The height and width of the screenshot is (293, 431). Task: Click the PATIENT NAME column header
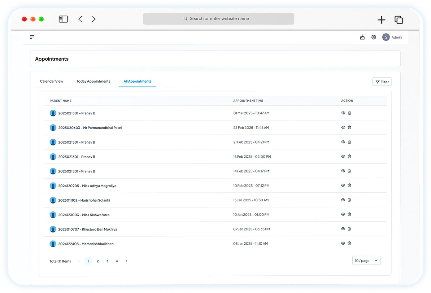coord(61,101)
